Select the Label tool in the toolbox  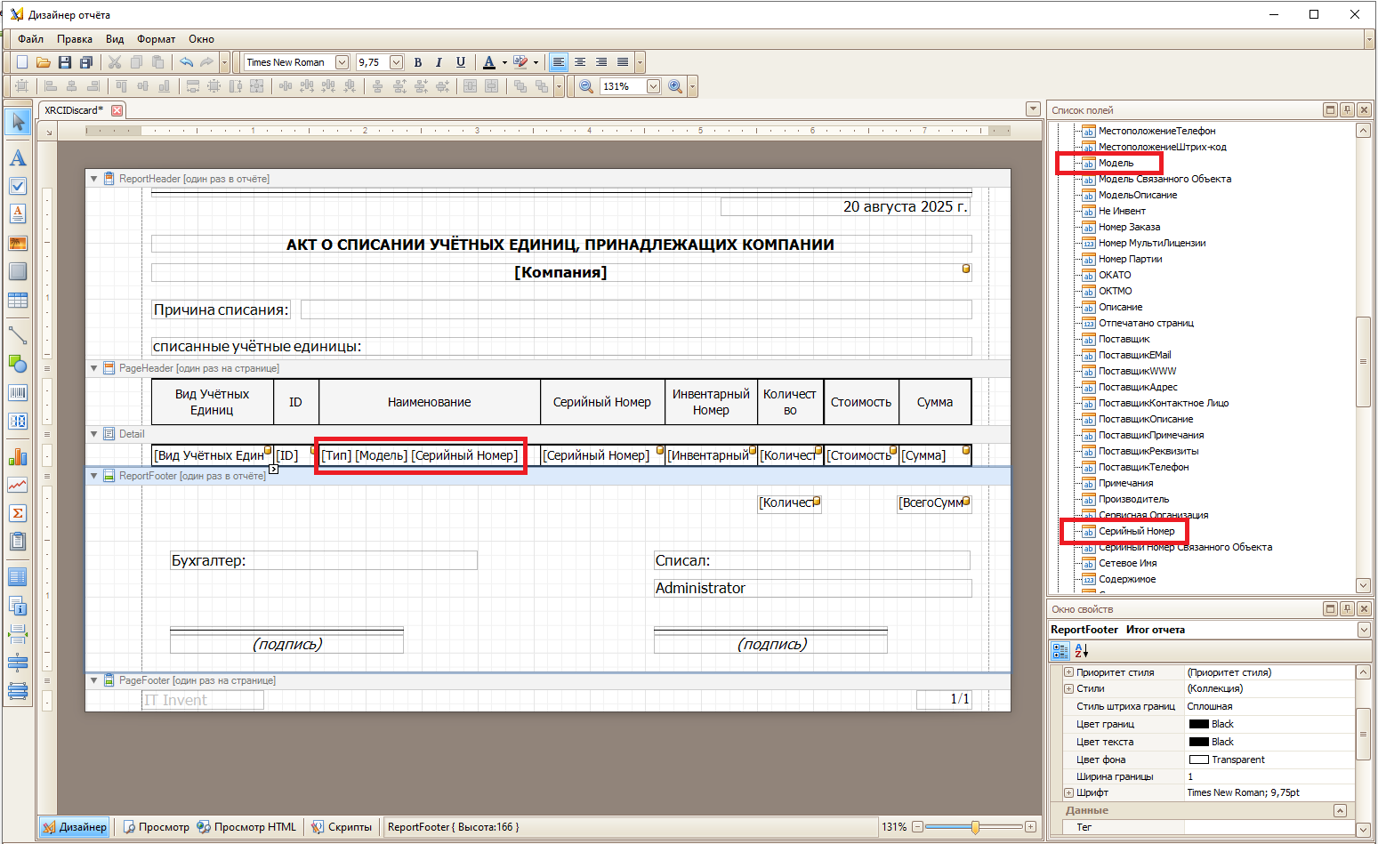pos(17,158)
